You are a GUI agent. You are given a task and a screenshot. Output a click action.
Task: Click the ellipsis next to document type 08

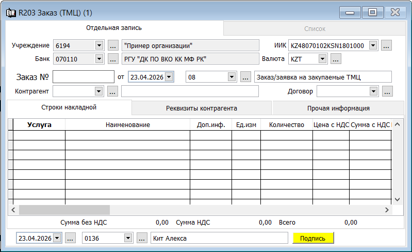(x=245, y=77)
